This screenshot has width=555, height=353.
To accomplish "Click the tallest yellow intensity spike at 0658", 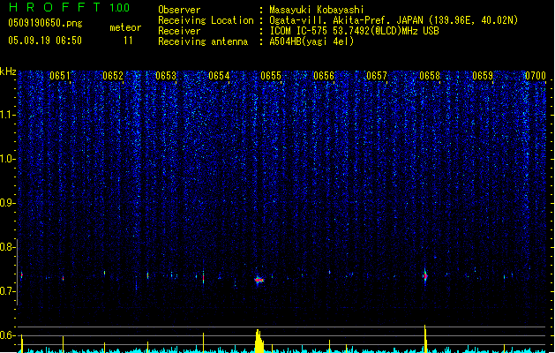I will [425, 339].
